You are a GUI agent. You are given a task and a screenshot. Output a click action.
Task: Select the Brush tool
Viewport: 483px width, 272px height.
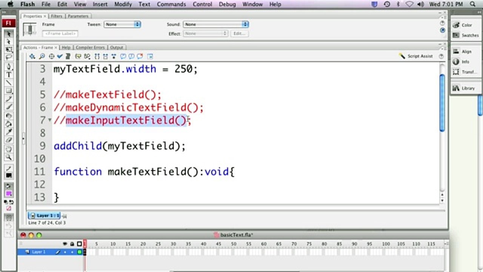(9, 107)
